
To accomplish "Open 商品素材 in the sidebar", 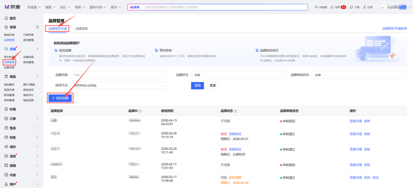I will [x=9, y=85].
